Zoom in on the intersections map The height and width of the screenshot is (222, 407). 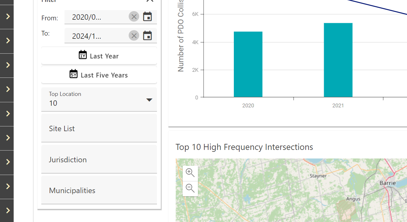point(190,173)
